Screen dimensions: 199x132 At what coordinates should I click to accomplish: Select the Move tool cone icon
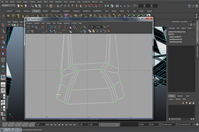(3, 43)
